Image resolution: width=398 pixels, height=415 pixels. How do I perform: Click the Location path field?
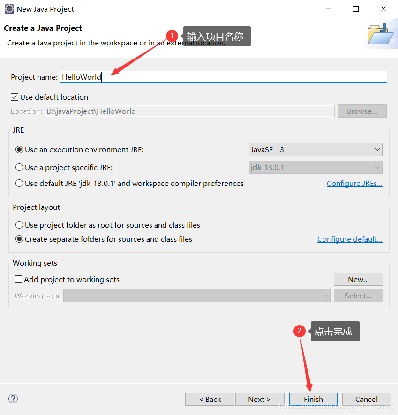point(189,111)
